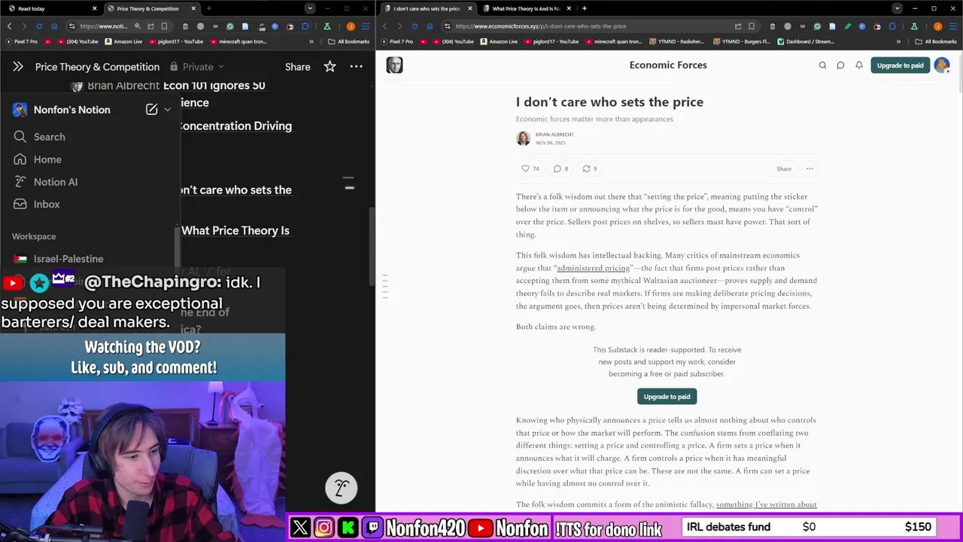Screen dimensions: 963x542
Task: Expand the Notion sidebar with the double-chevron icon
Action: pyautogui.click(x=18, y=66)
